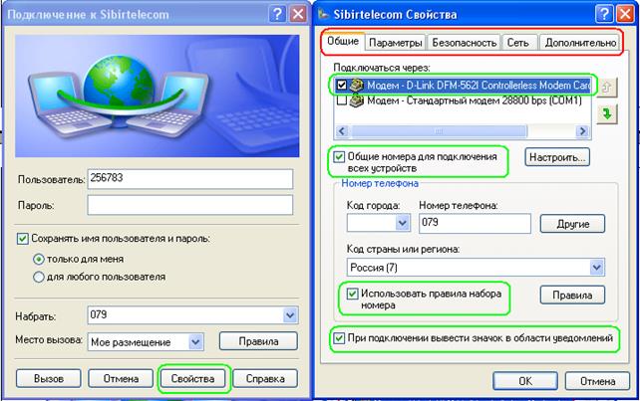Enable the Стандартный модем 28800 bps checkbox
The height and width of the screenshot is (401, 640).
click(342, 100)
